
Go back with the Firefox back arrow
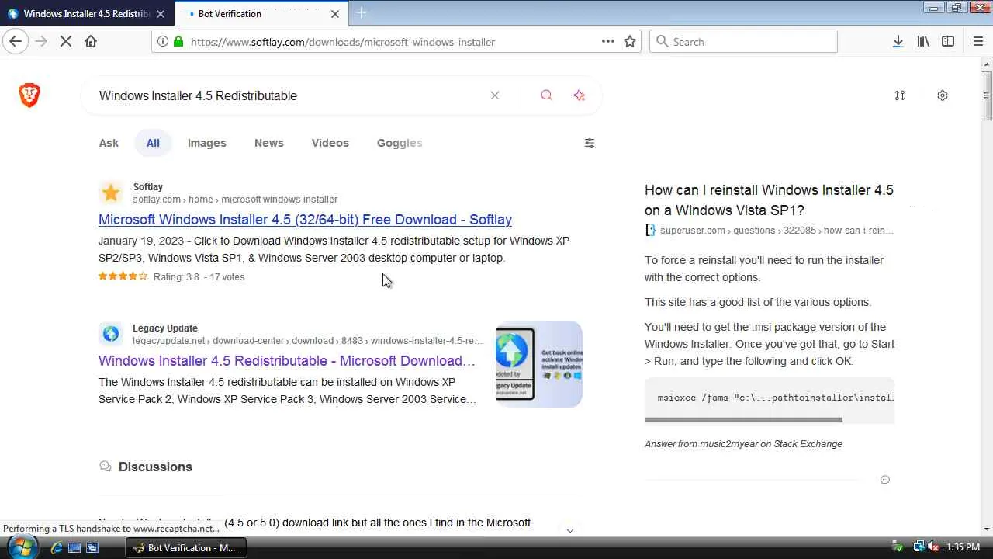pyautogui.click(x=16, y=41)
